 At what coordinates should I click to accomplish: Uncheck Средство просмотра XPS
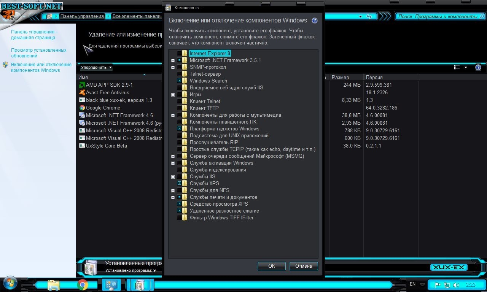(179, 204)
